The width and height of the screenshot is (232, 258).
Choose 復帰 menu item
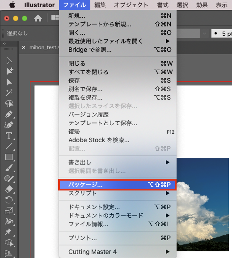point(118,131)
